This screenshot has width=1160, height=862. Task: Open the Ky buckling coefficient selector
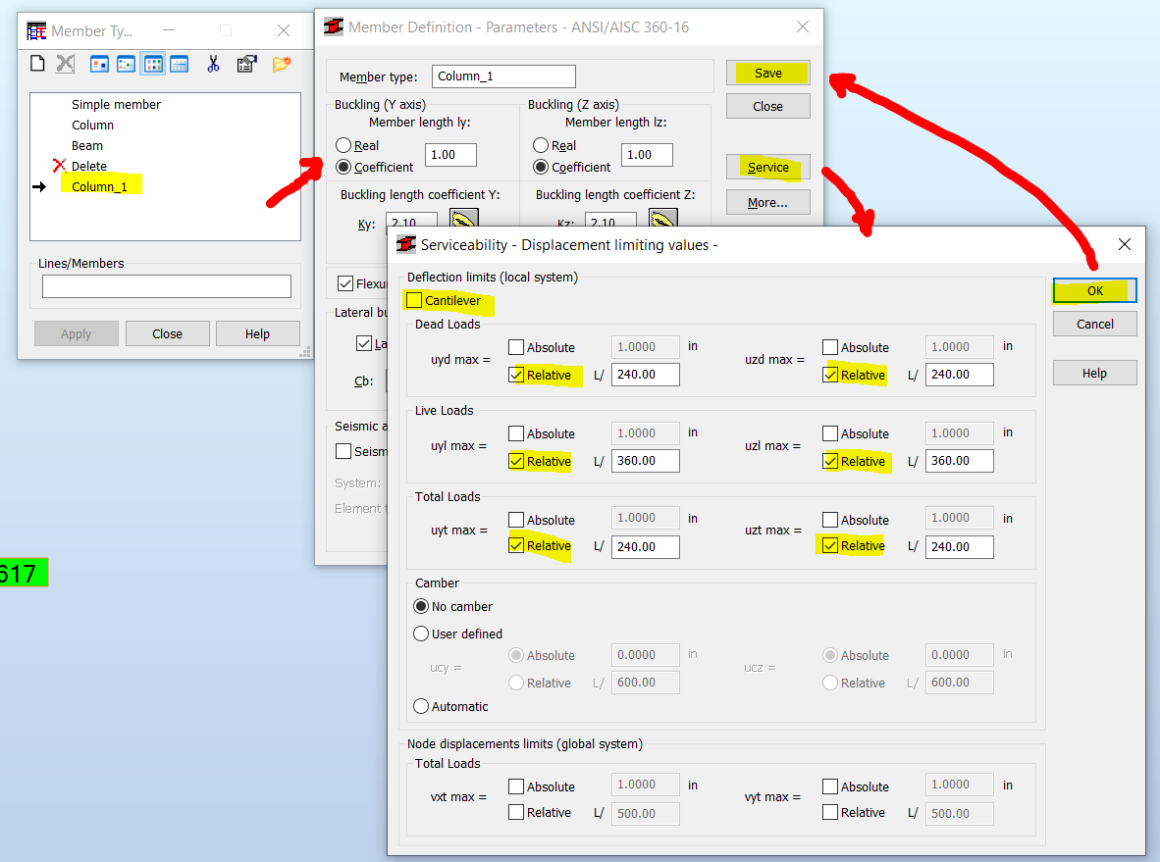pyautogui.click(x=463, y=221)
